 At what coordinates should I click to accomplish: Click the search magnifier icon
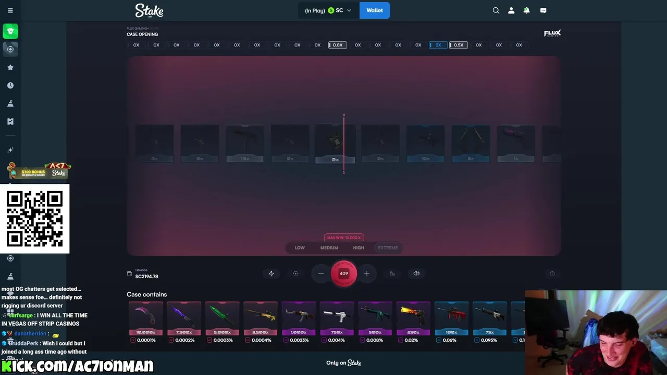tap(496, 10)
